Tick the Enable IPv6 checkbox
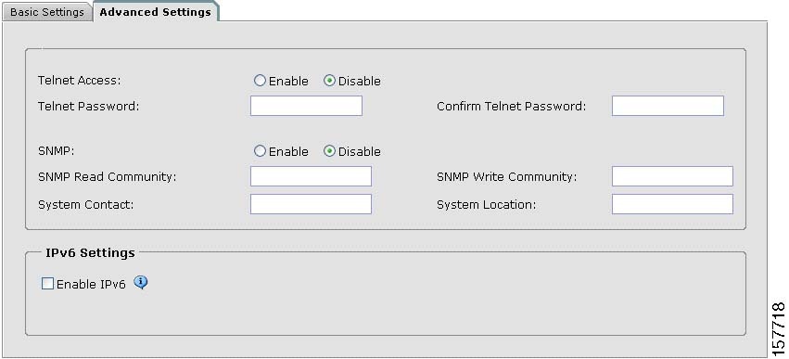789x359 pixels. [x=47, y=284]
